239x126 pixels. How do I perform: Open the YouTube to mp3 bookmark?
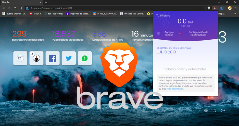(53, 14)
